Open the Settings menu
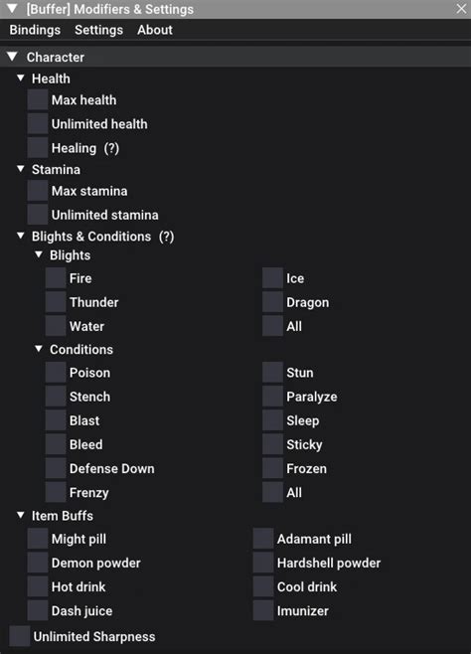471x654 pixels. point(98,30)
